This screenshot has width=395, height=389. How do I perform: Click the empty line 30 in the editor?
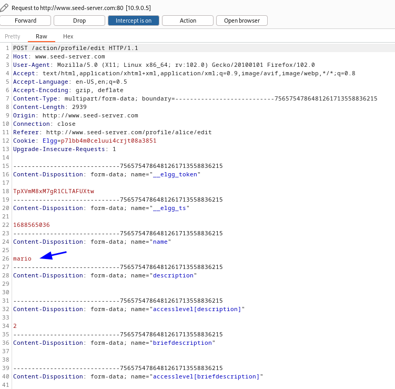pos(204,293)
